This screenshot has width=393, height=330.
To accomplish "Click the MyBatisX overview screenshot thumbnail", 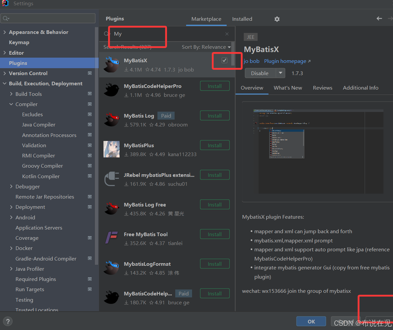I will click(x=318, y=151).
